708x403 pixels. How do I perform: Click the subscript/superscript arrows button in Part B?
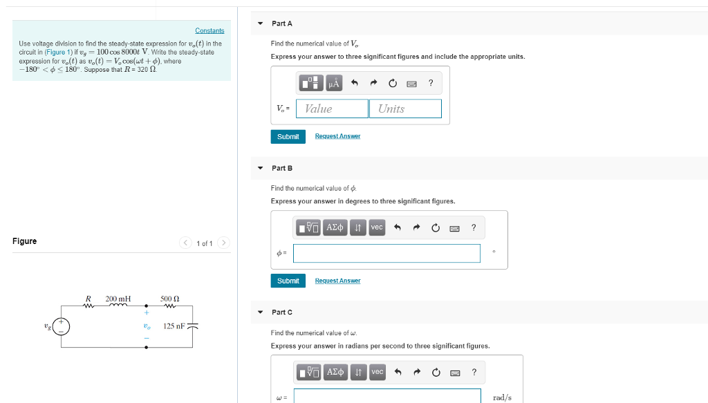pyautogui.click(x=358, y=227)
